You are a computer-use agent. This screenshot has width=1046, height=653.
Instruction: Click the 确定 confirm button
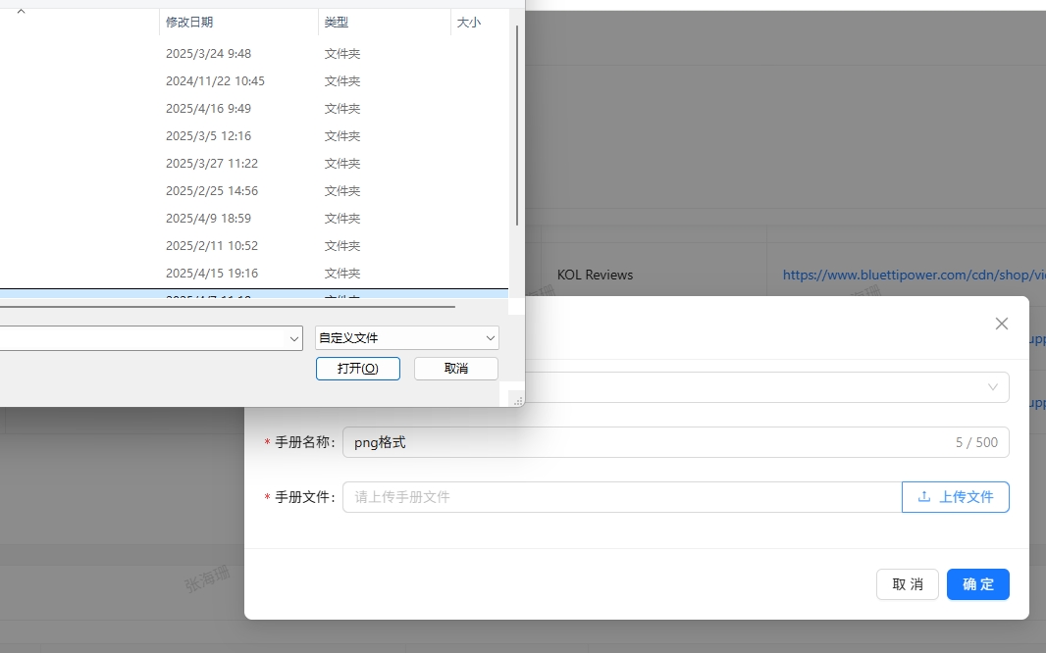click(978, 584)
